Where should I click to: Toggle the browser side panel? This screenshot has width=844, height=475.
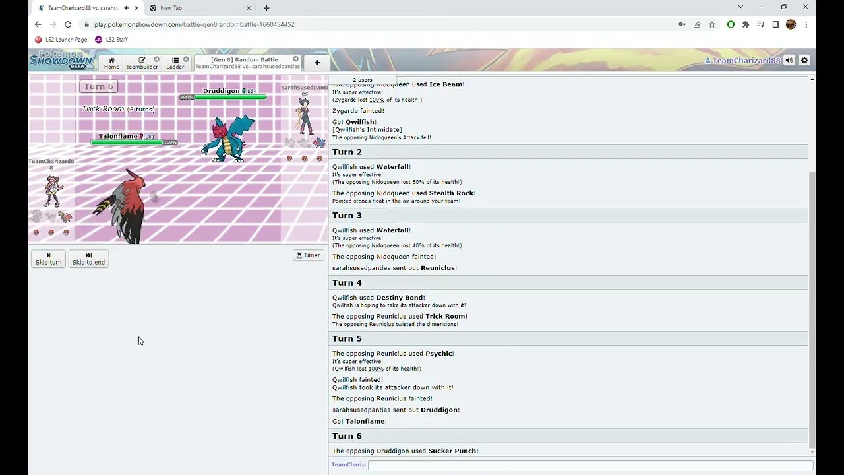click(x=775, y=24)
